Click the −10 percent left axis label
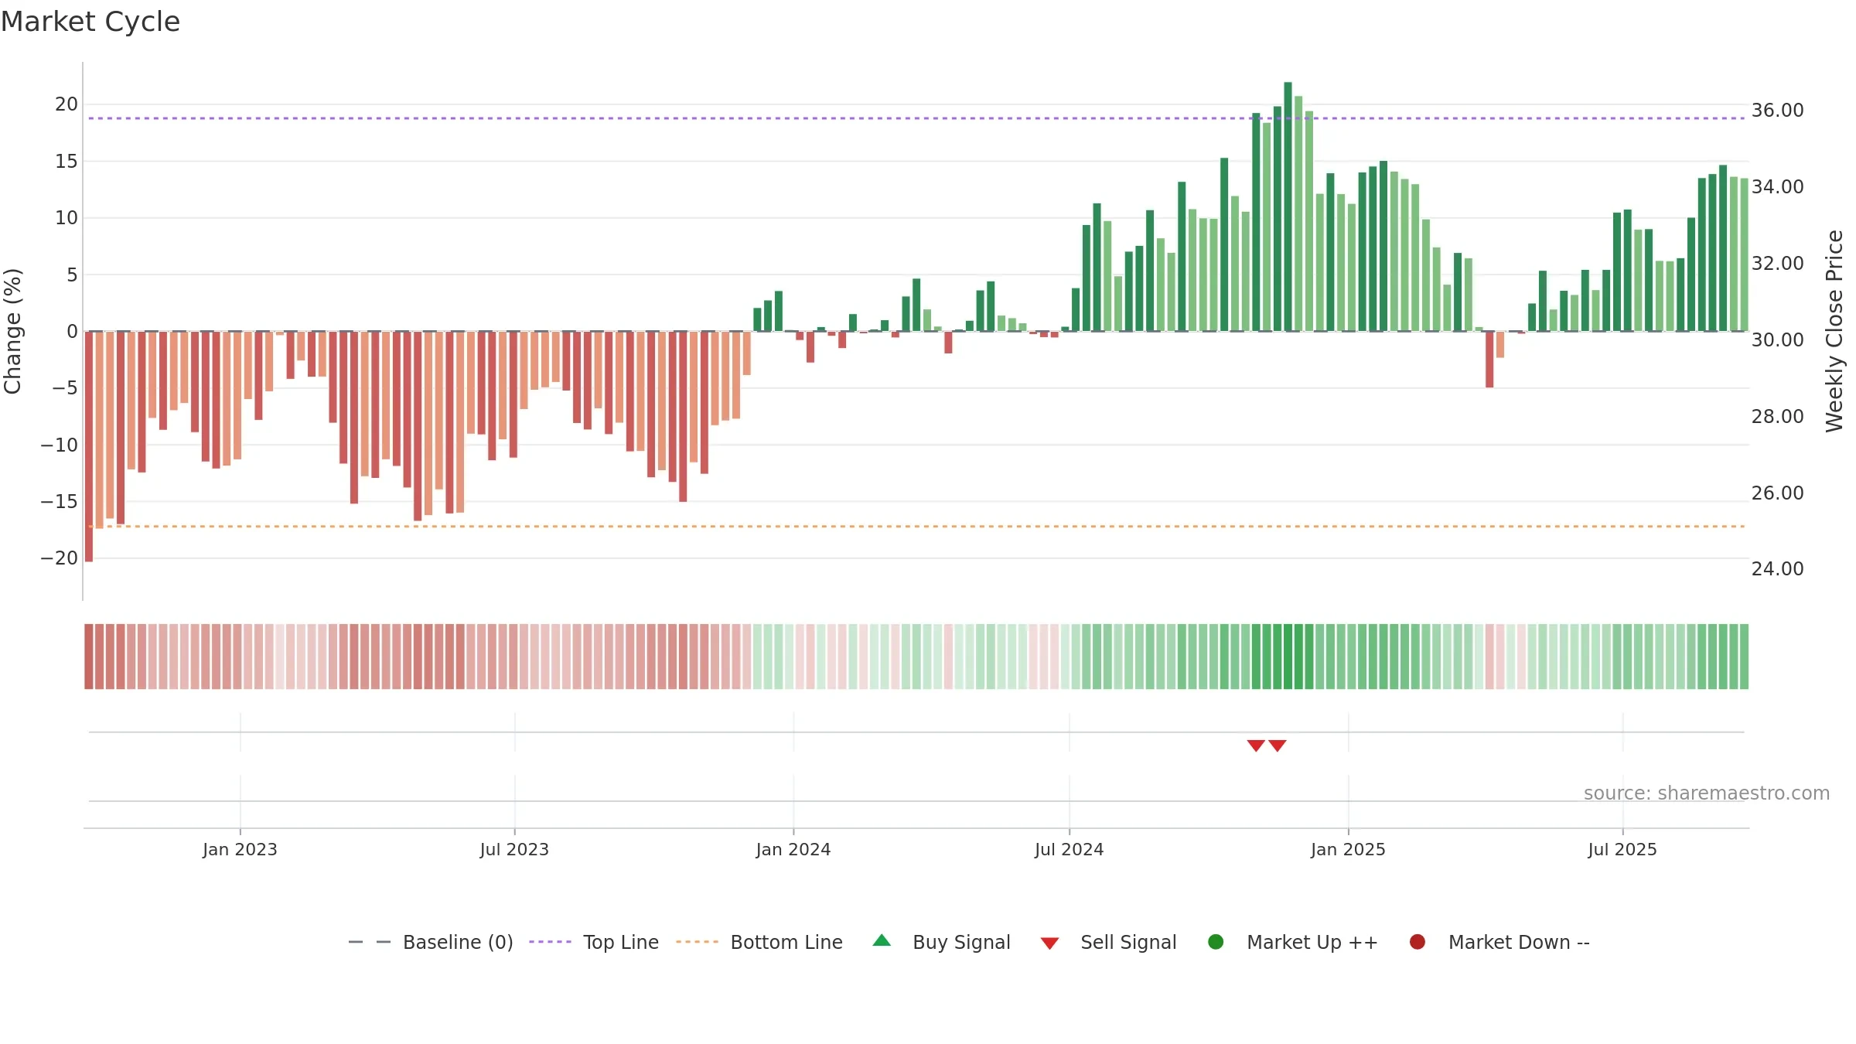1856x1044 pixels. pyautogui.click(x=60, y=445)
